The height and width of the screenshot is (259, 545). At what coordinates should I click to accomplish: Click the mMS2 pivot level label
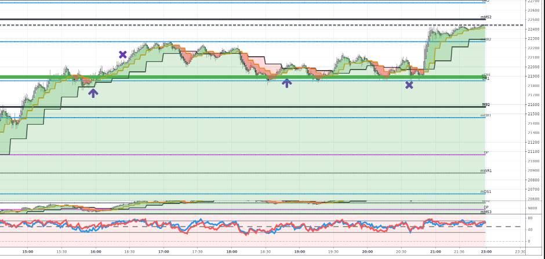[x=486, y=17]
